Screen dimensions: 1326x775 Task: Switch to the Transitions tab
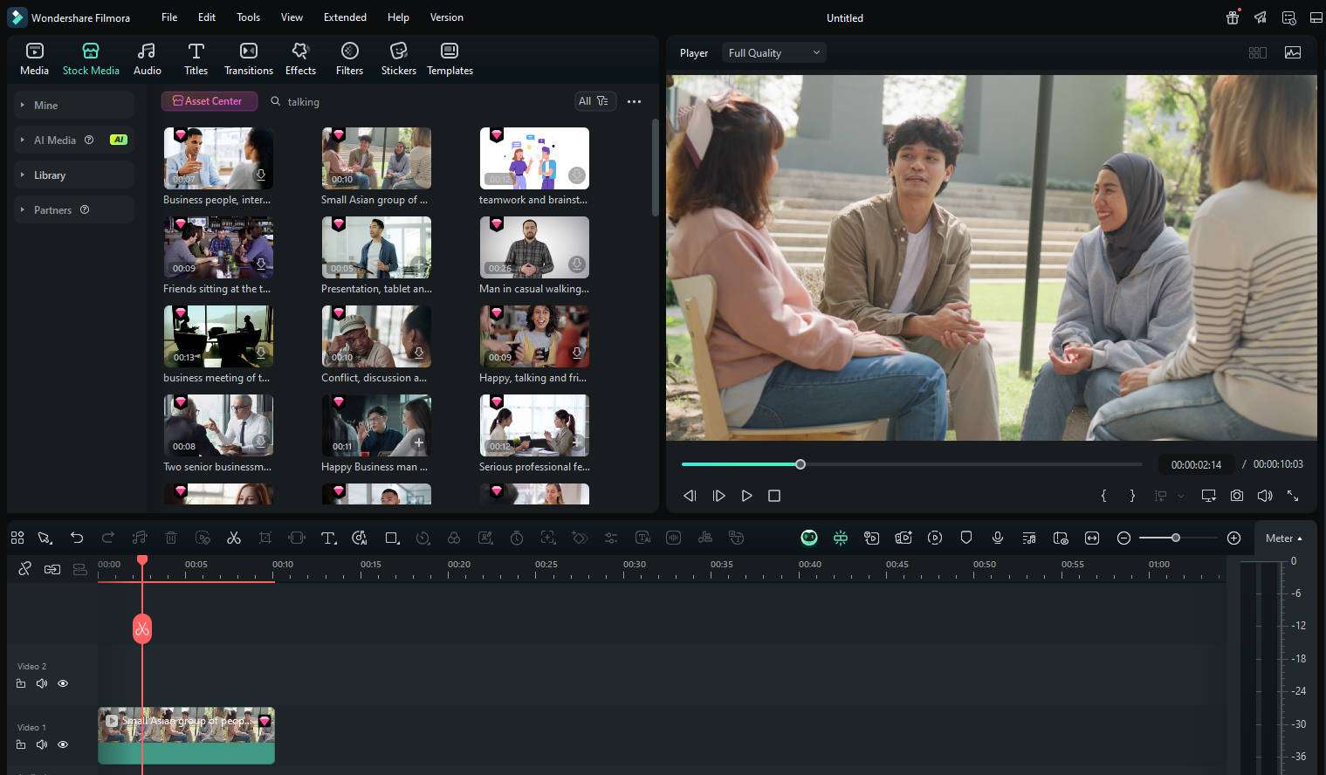pyautogui.click(x=249, y=58)
